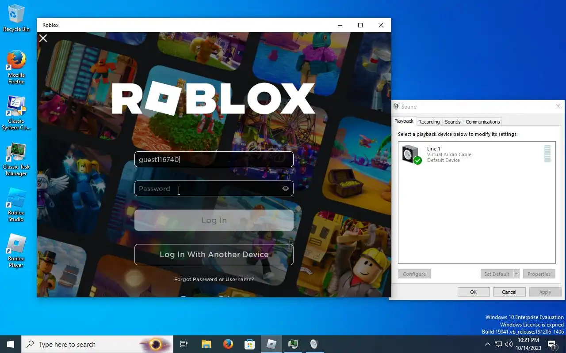Image resolution: width=566 pixels, height=353 pixels.
Task: Expand the Set Default dropdown arrow
Action: click(516, 274)
